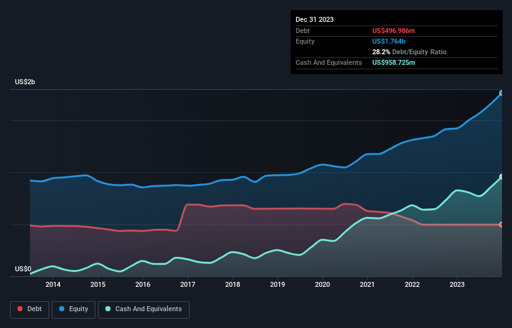This screenshot has width=512, height=328.
Task: Click the red Debt legend dot
Action: (20, 309)
